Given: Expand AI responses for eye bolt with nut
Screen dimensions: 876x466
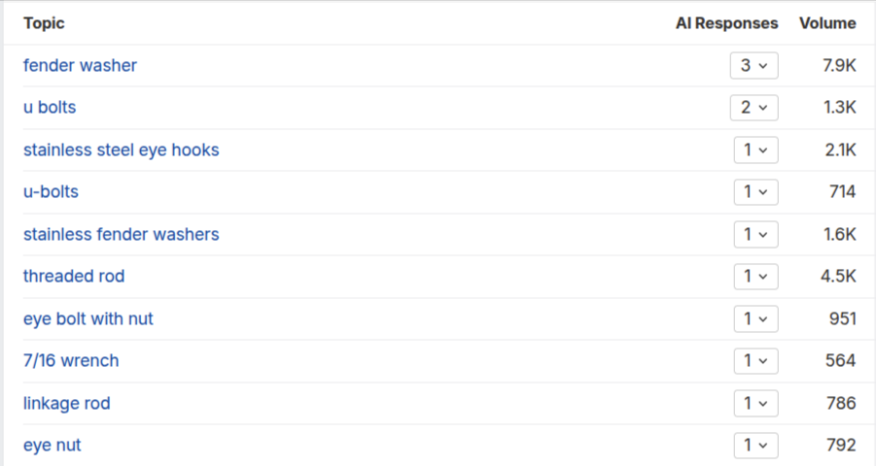Looking at the screenshot, I should (755, 318).
